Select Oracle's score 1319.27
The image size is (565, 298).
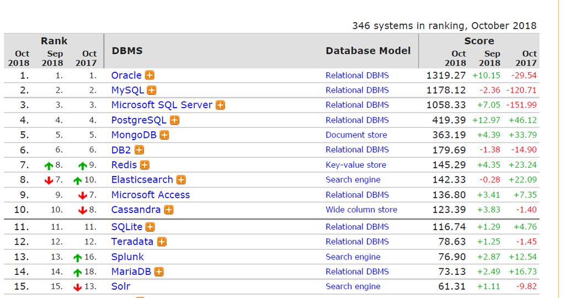pos(446,75)
